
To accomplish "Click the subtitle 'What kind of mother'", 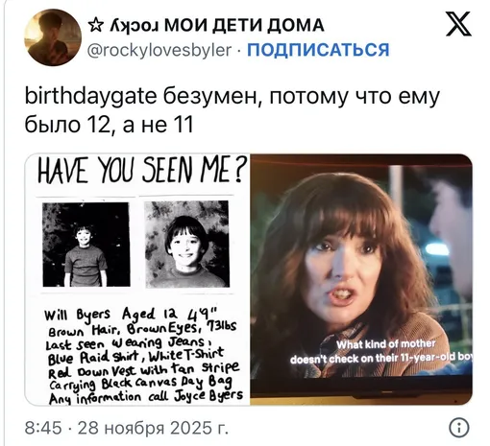I will click(385, 344).
